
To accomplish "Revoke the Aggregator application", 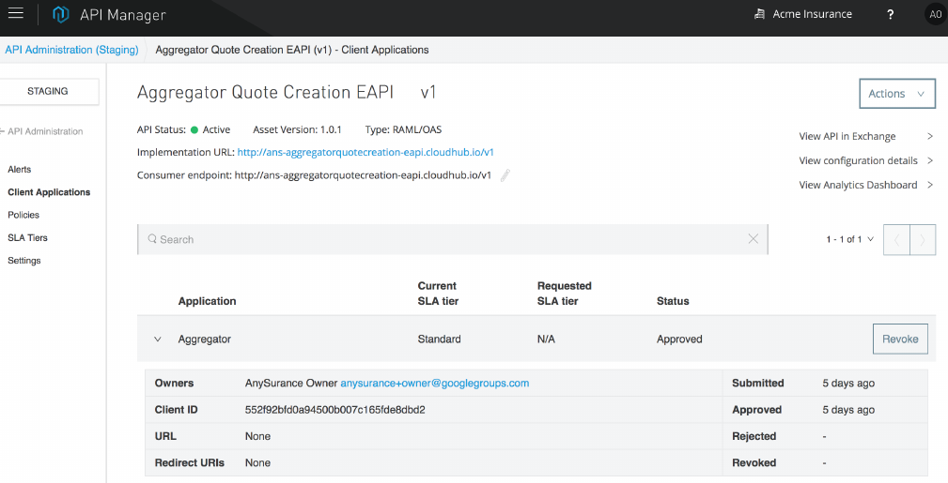I will pyautogui.click(x=900, y=340).
